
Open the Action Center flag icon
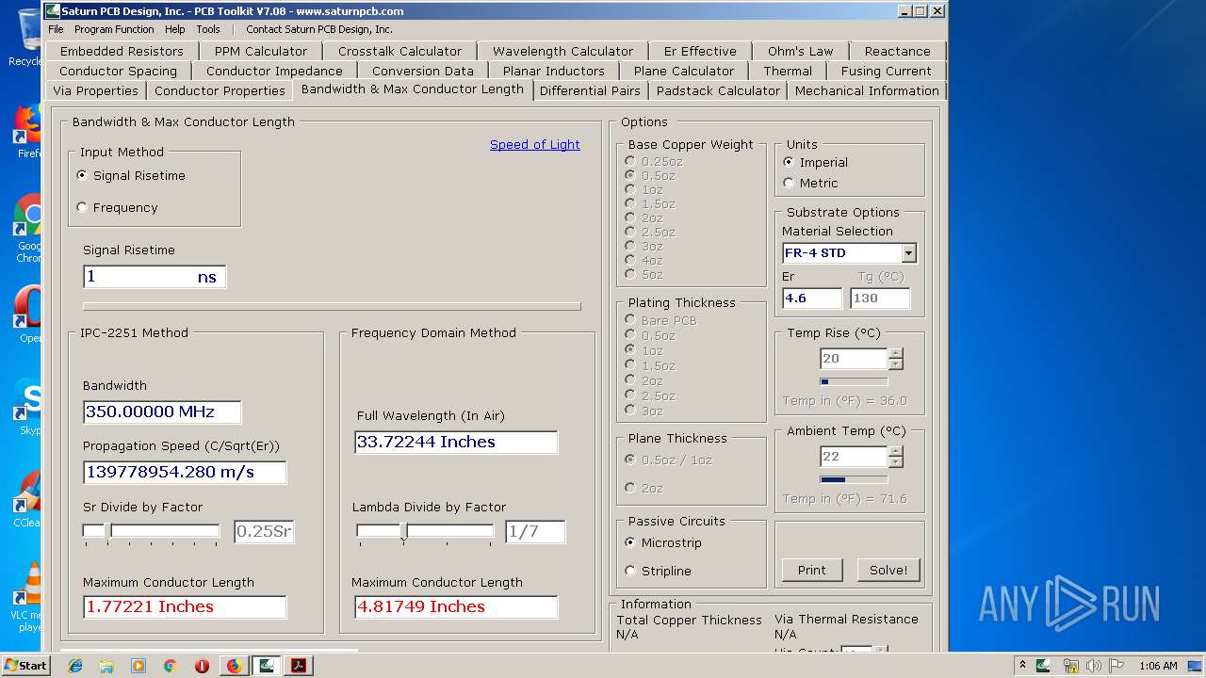pyautogui.click(x=1116, y=666)
